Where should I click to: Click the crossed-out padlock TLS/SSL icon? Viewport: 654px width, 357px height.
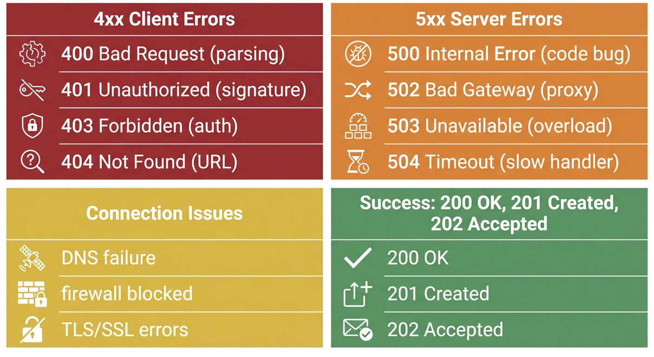[32, 330]
